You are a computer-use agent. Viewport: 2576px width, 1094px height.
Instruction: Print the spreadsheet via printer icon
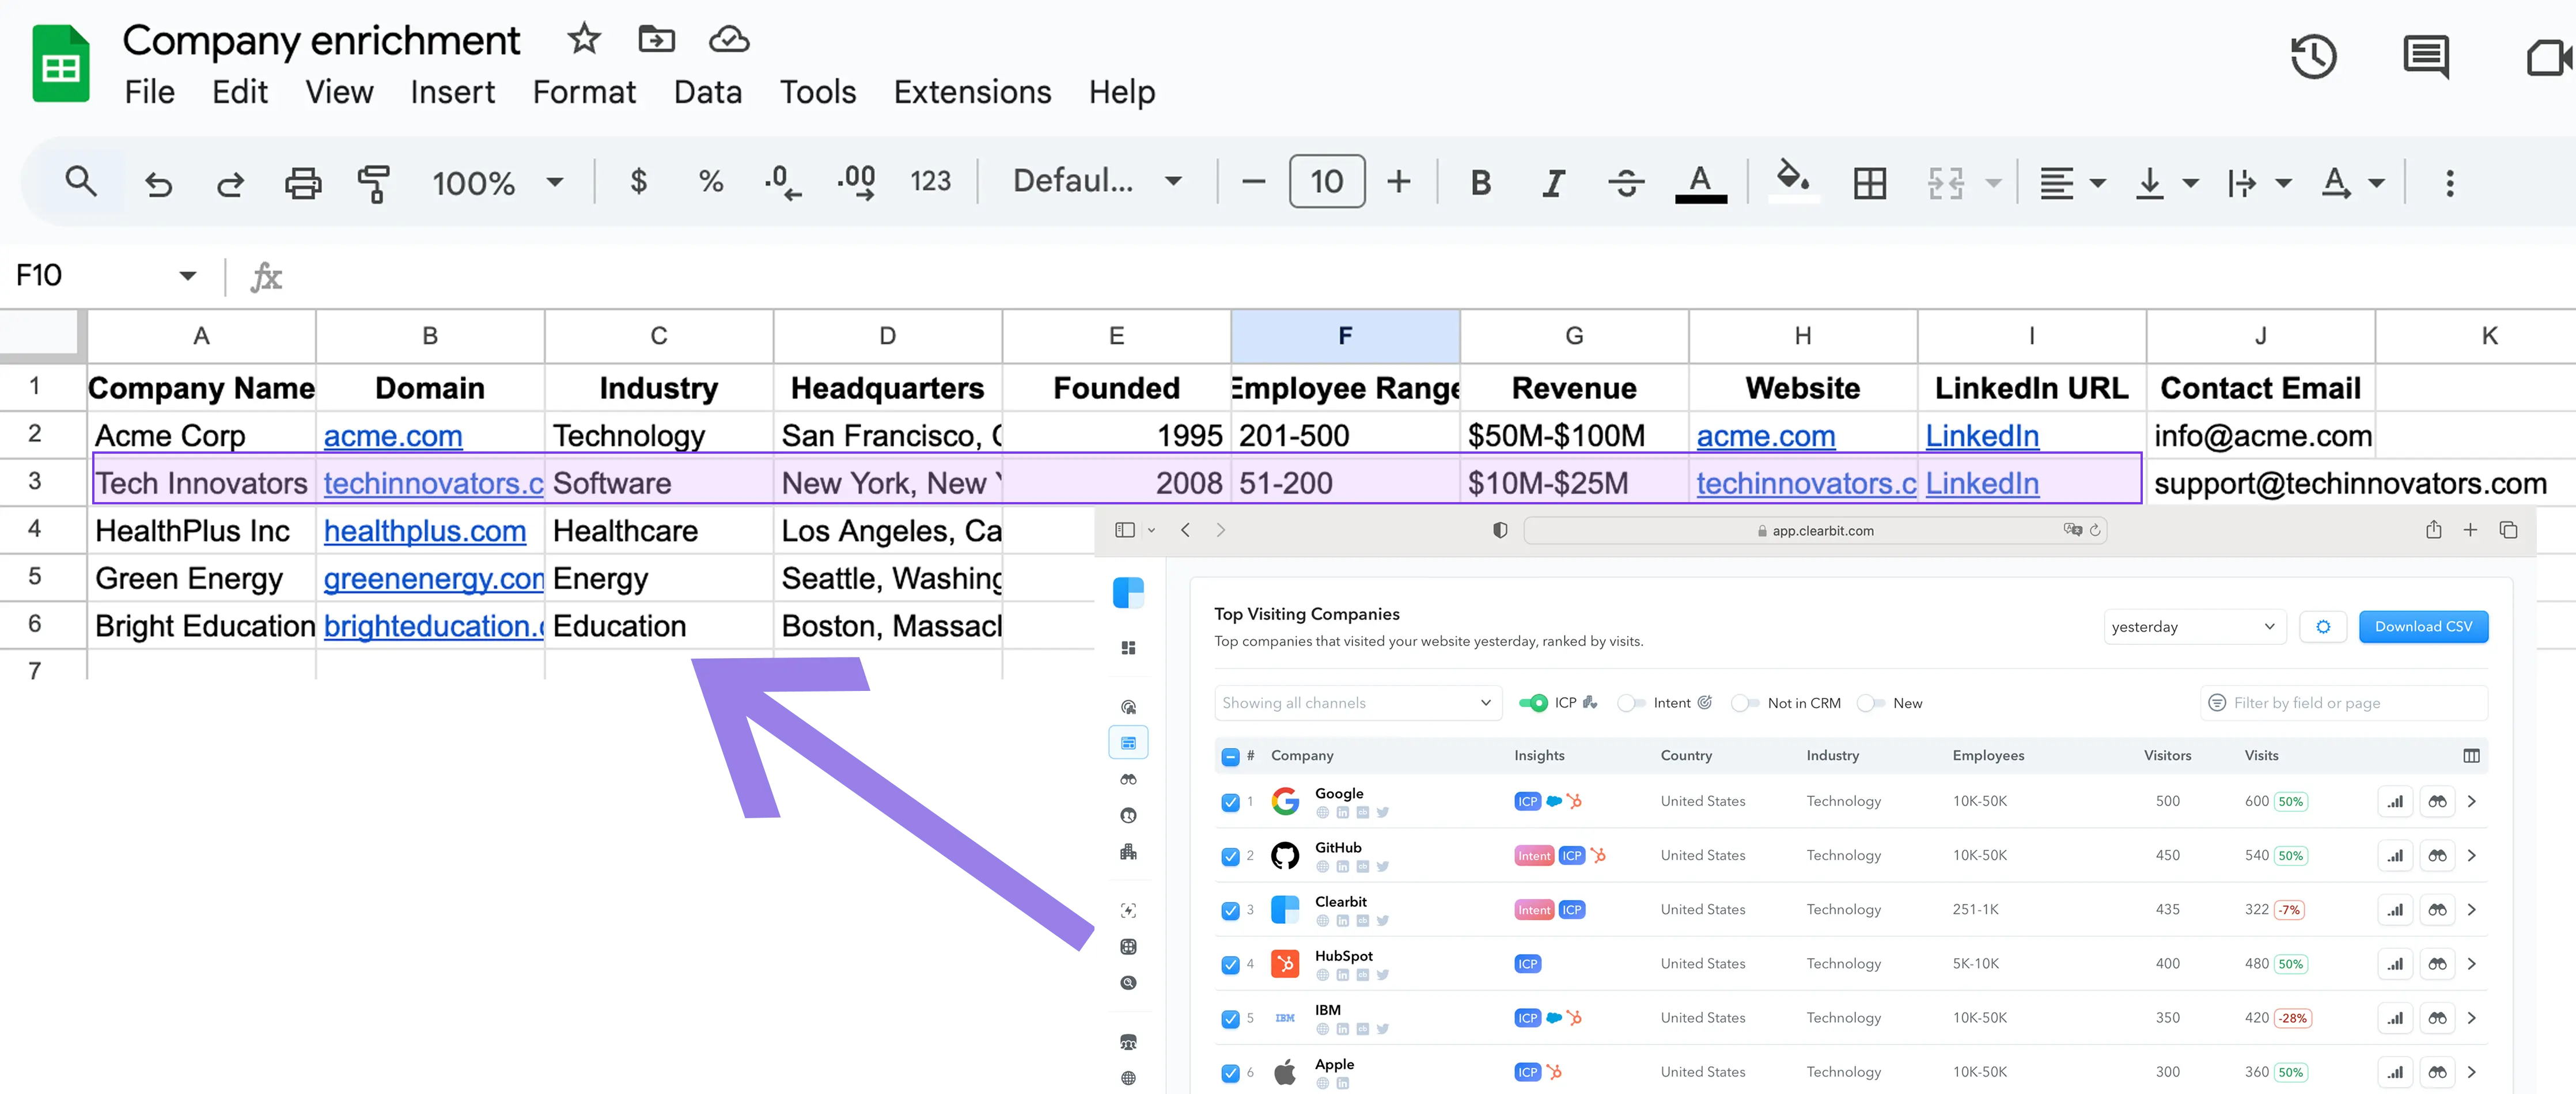click(302, 183)
